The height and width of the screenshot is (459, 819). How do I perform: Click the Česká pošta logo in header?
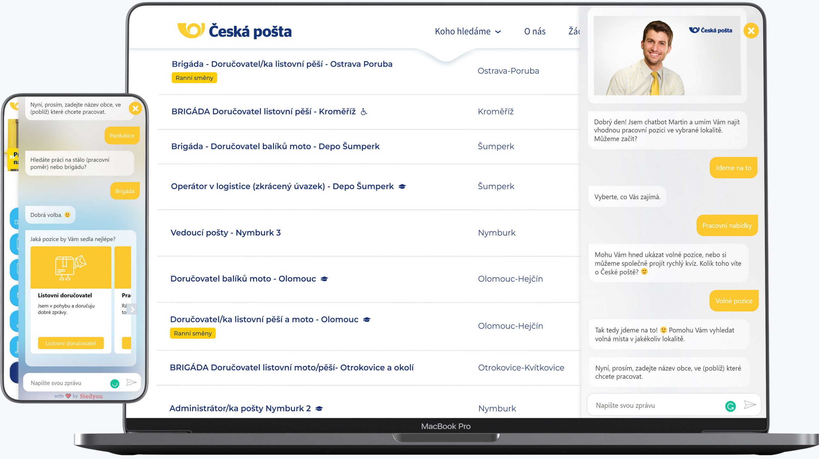coord(235,31)
